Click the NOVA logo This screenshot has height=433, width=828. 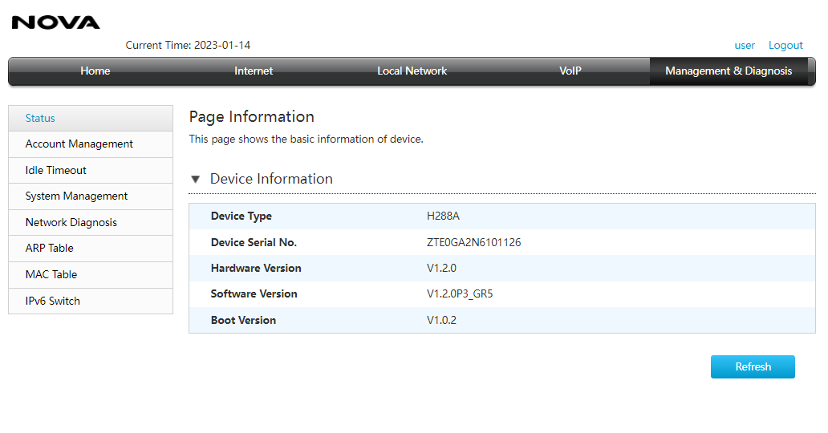click(55, 22)
